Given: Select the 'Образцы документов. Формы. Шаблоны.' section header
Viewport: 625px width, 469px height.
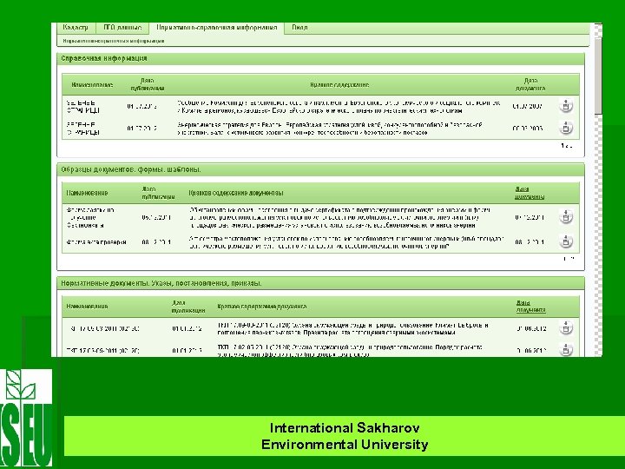Looking at the screenshot, I should 320,169.
